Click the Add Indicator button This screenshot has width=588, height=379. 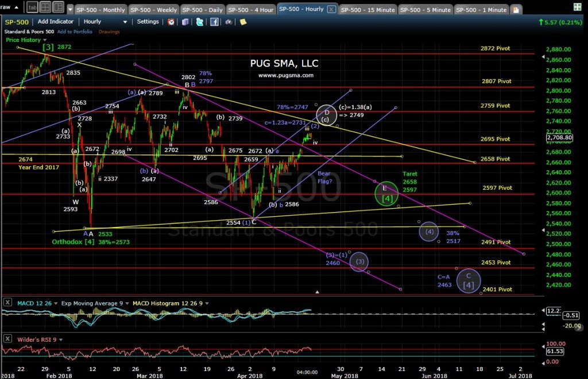tap(56, 22)
